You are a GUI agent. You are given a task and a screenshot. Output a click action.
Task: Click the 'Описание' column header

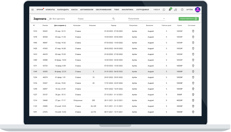[92, 25]
